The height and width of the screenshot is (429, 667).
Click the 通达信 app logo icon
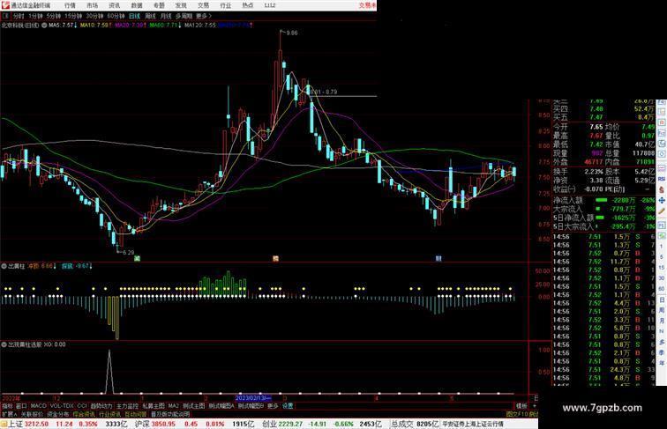click(5, 5)
